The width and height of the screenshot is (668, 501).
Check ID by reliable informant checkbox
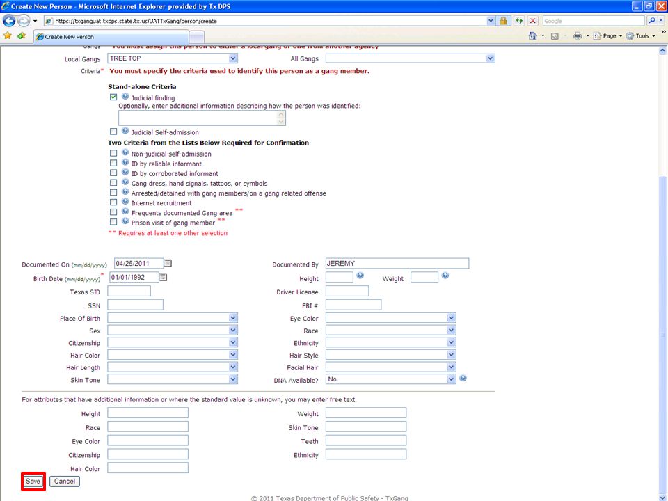(x=113, y=163)
